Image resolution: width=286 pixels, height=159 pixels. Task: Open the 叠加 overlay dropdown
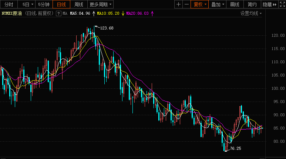[218, 4]
